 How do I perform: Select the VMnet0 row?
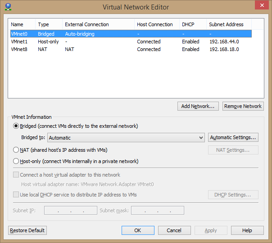(x=131, y=34)
